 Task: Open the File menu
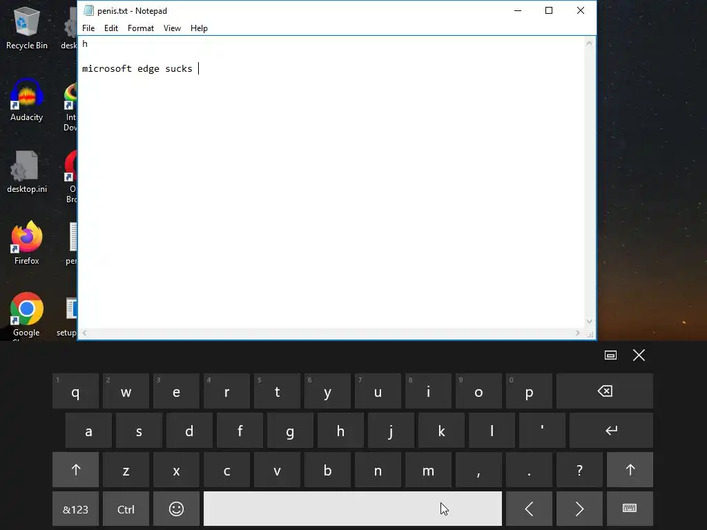(88, 28)
